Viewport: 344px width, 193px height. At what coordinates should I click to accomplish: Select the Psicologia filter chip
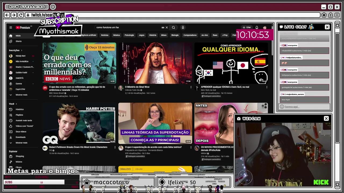(129, 35)
